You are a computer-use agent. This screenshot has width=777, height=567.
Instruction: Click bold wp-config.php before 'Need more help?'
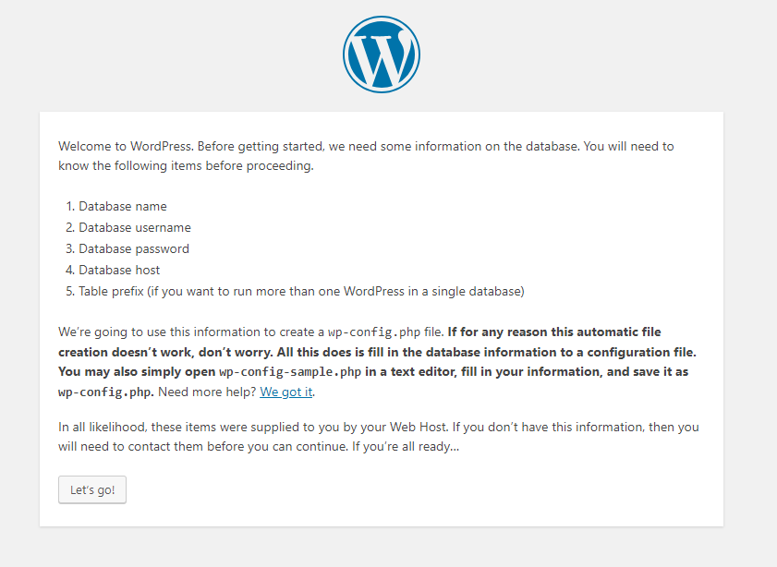tap(105, 392)
